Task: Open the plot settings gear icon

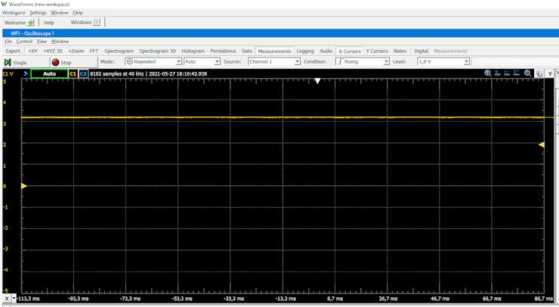Action: coord(539,73)
